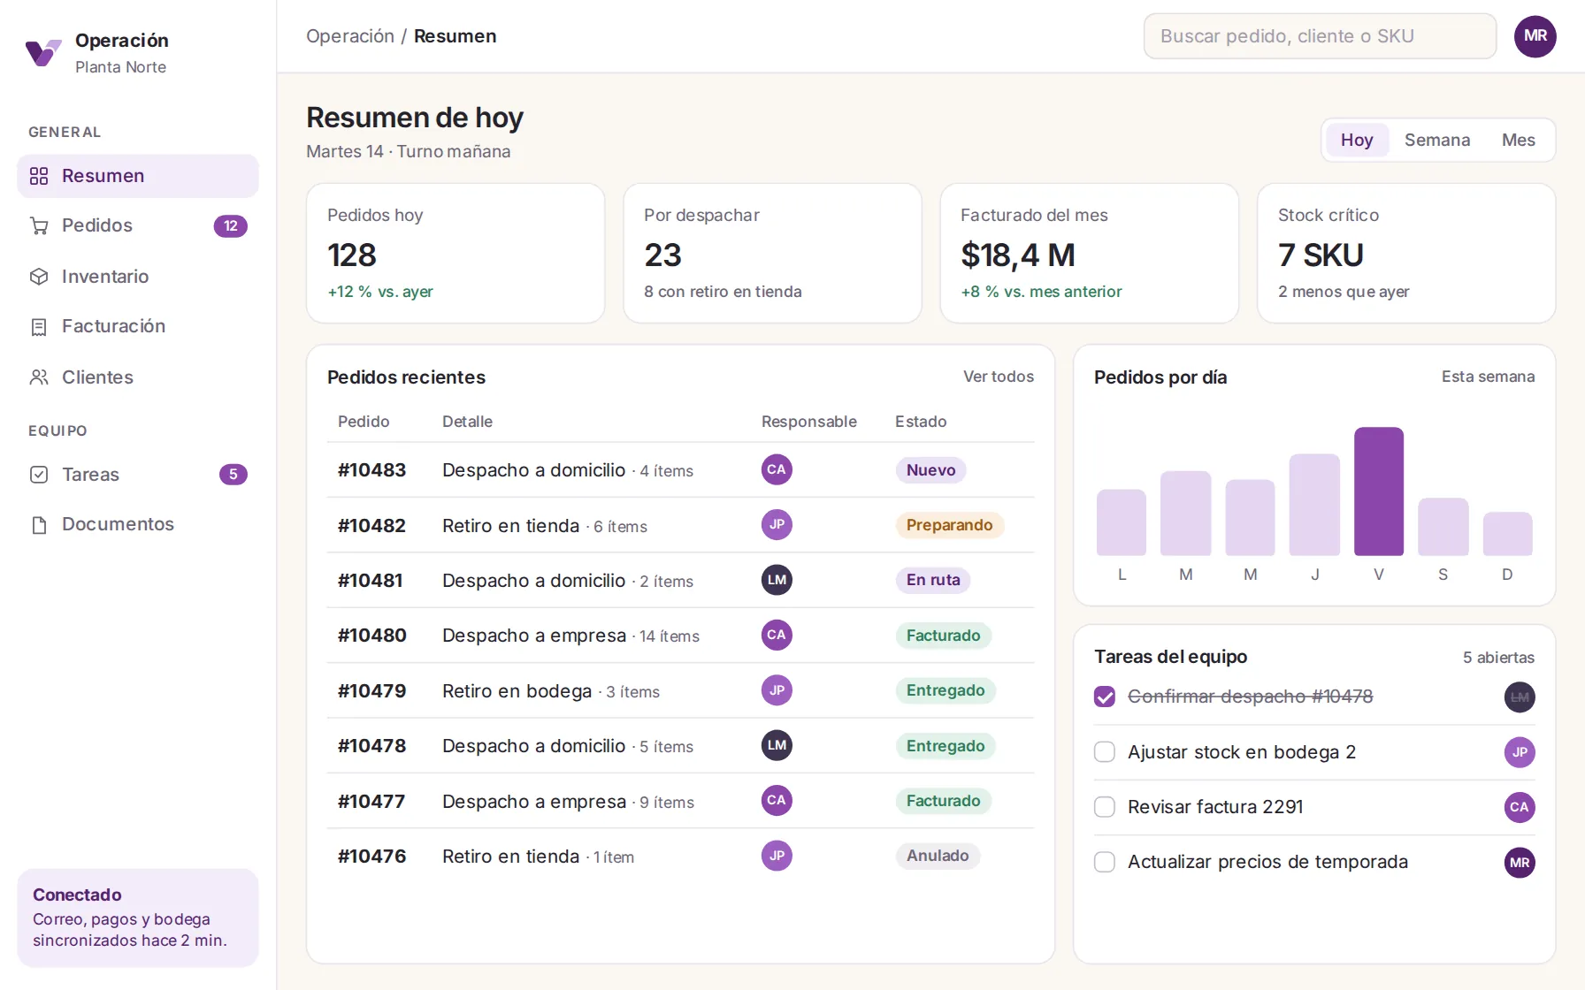Check Ajustar stock en bodega 2

pyautogui.click(x=1105, y=752)
